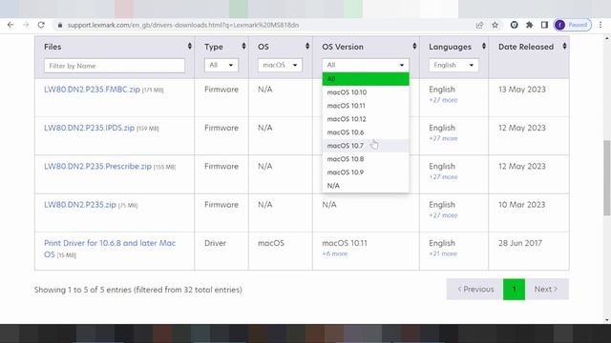Open Print Driver for 10.6.8 and later Mac OS
This screenshot has width=611, height=343.
[110, 249]
